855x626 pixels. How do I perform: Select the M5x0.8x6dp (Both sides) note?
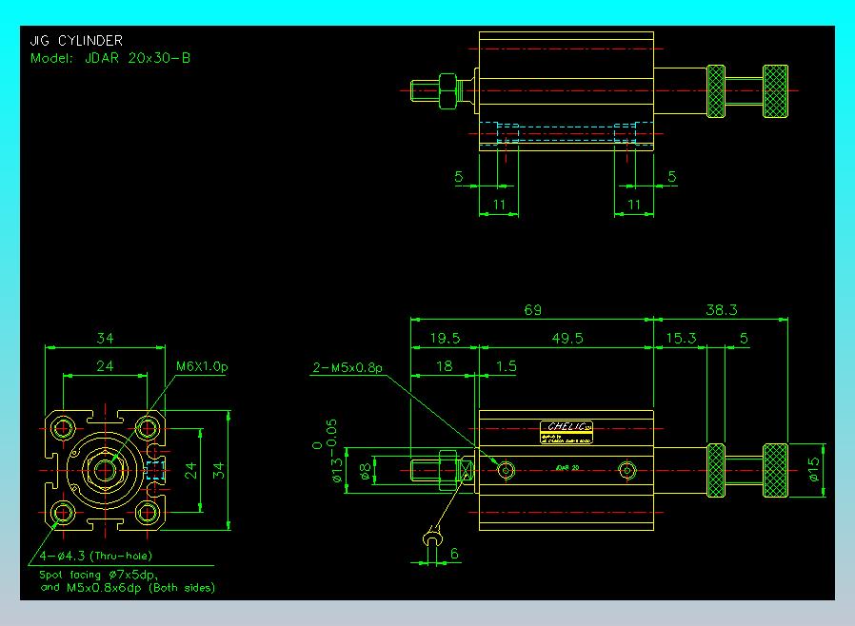141,588
